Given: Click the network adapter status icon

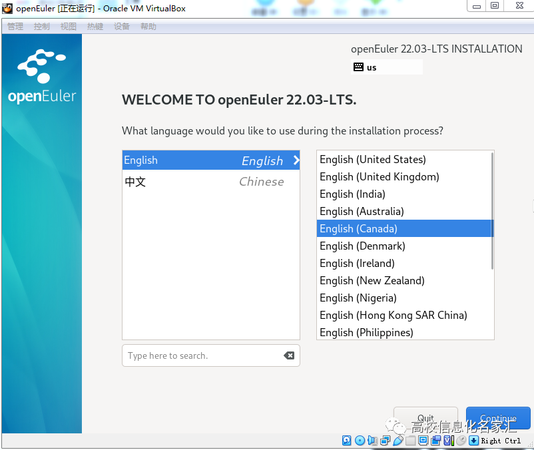Looking at the screenshot, I should click(384, 440).
